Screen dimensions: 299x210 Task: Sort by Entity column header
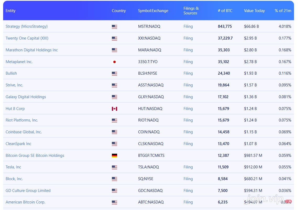(10, 11)
